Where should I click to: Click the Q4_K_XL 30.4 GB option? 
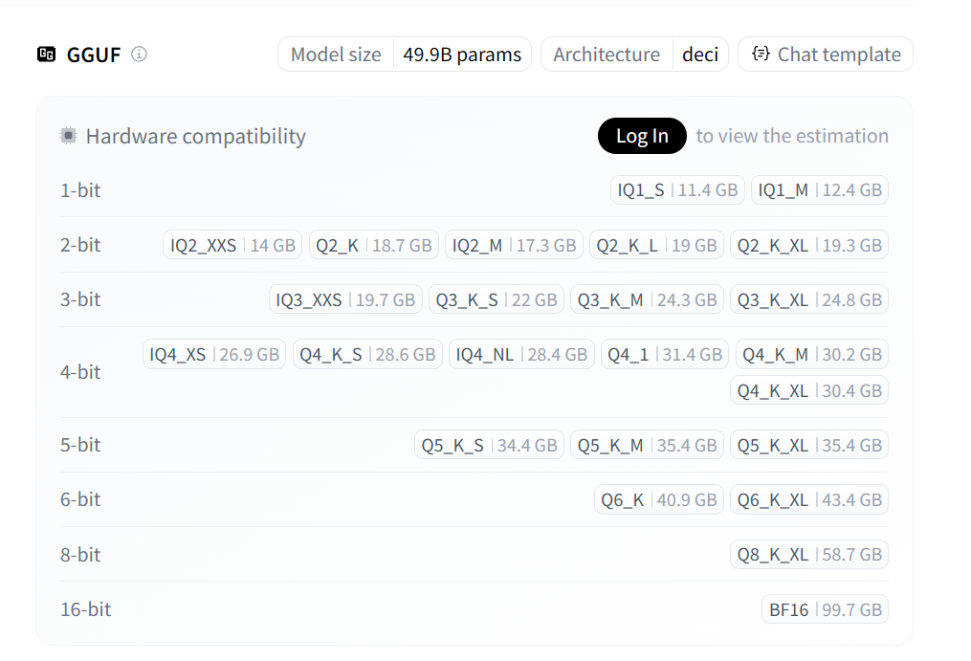coord(809,390)
